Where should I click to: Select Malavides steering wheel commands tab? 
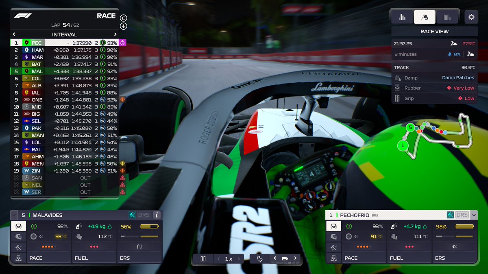18,226
